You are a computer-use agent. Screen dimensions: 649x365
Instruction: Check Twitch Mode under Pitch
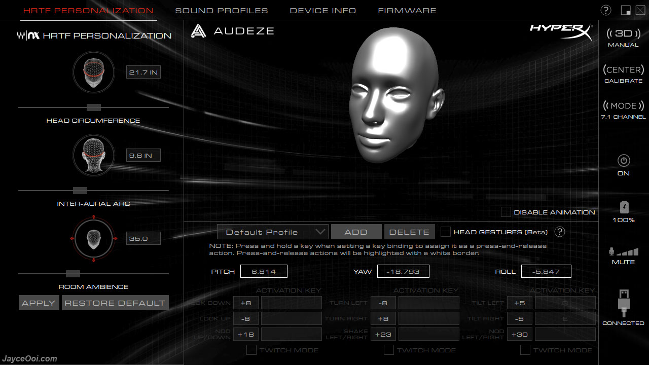point(251,350)
